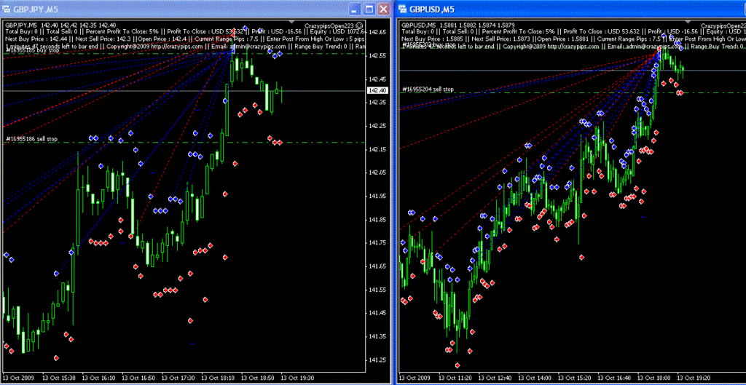Click 'Open Price : 1.5881' in GBPUSD chart
Image resolution: width=746 pixels, height=385 pixels.
[564, 39]
